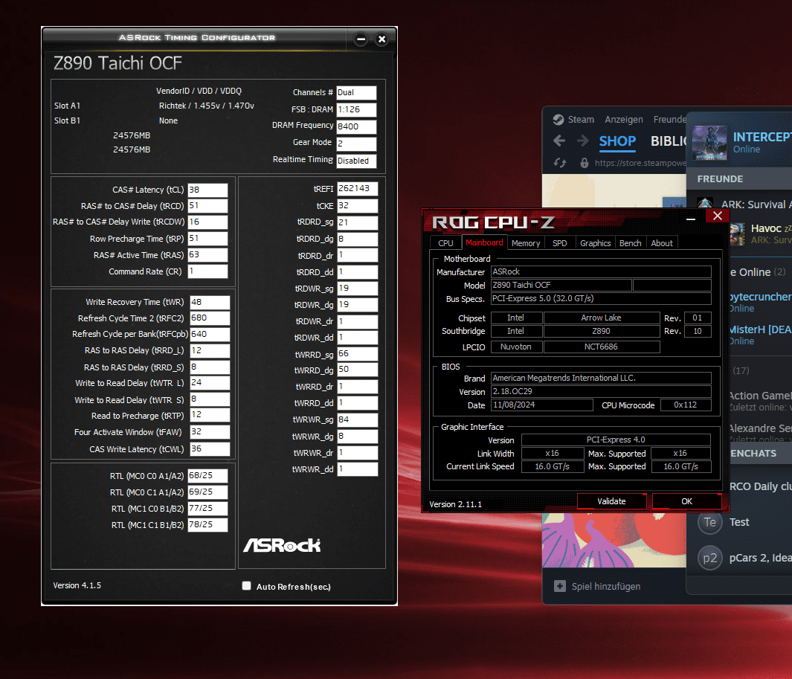
Task: Click Spiel hinzufügen in Steam
Action: pyautogui.click(x=605, y=587)
